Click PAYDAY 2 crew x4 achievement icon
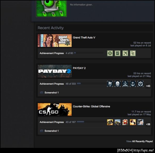The width and height of the screenshot is (155, 153). point(110,84)
